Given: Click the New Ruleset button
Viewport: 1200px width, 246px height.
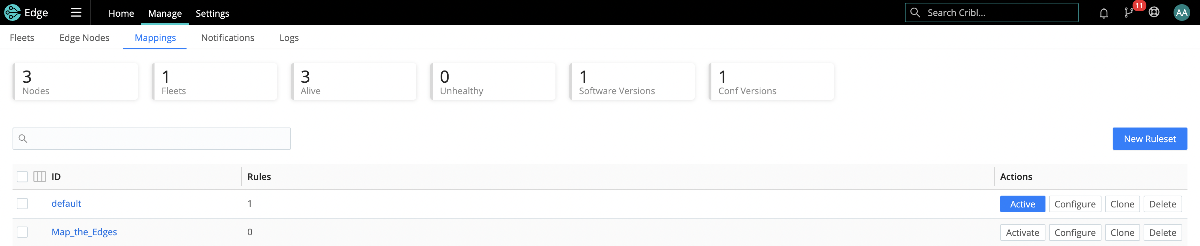Looking at the screenshot, I should click(x=1150, y=138).
